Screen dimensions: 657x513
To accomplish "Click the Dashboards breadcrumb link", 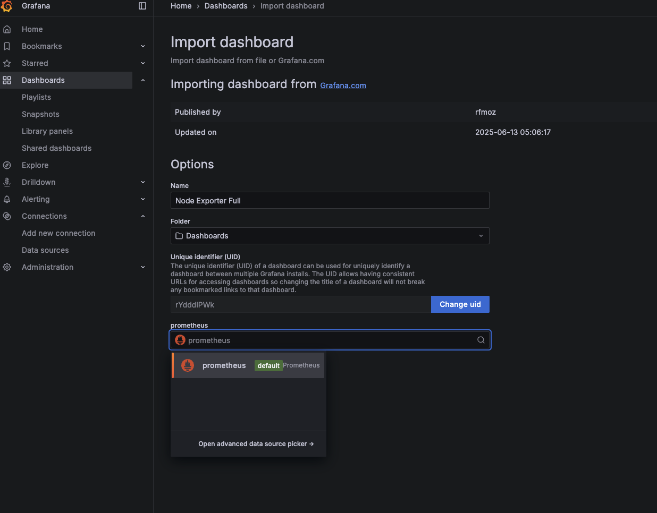I will 226,6.
